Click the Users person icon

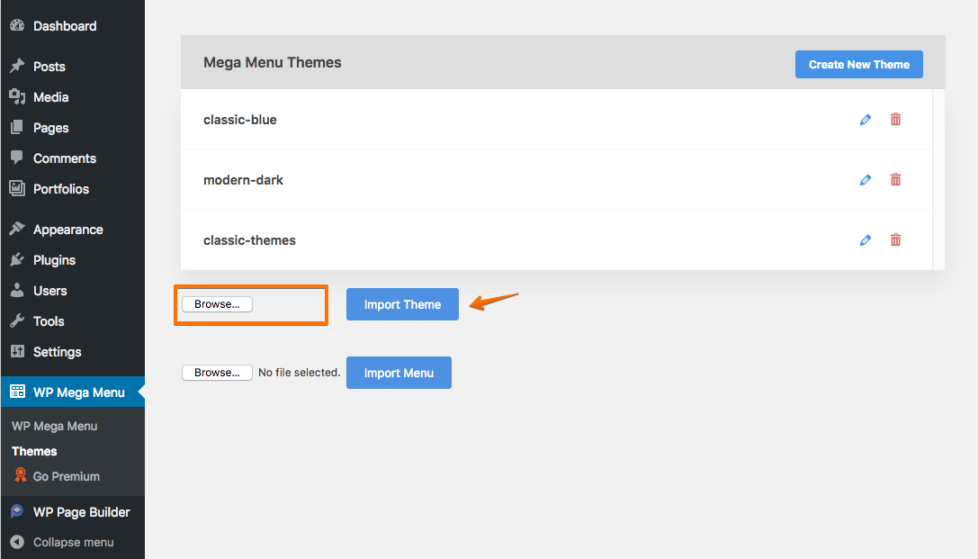[17, 290]
